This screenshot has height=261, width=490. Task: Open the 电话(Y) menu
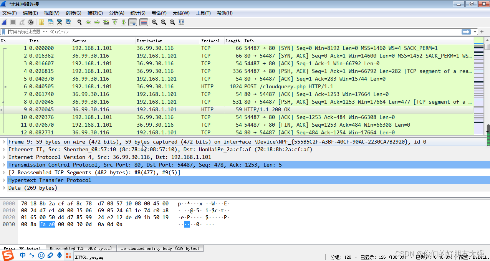click(159, 13)
